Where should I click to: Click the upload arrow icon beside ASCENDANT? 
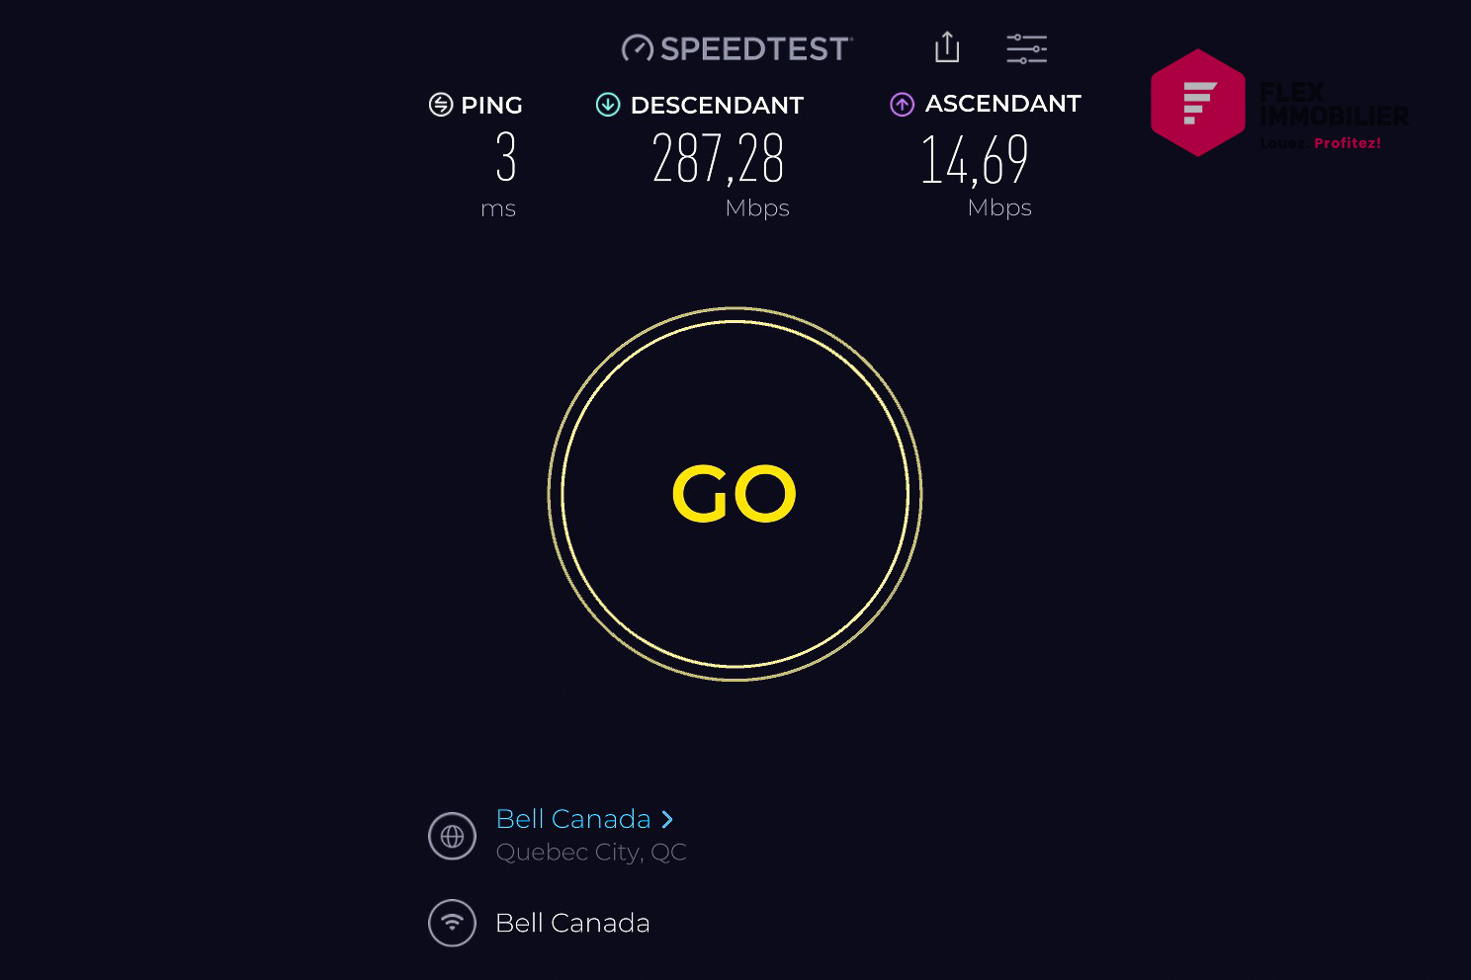click(903, 104)
